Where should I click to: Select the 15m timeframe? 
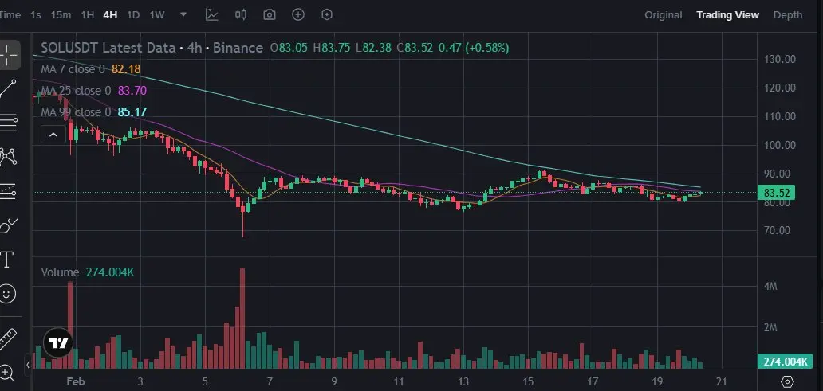click(61, 14)
